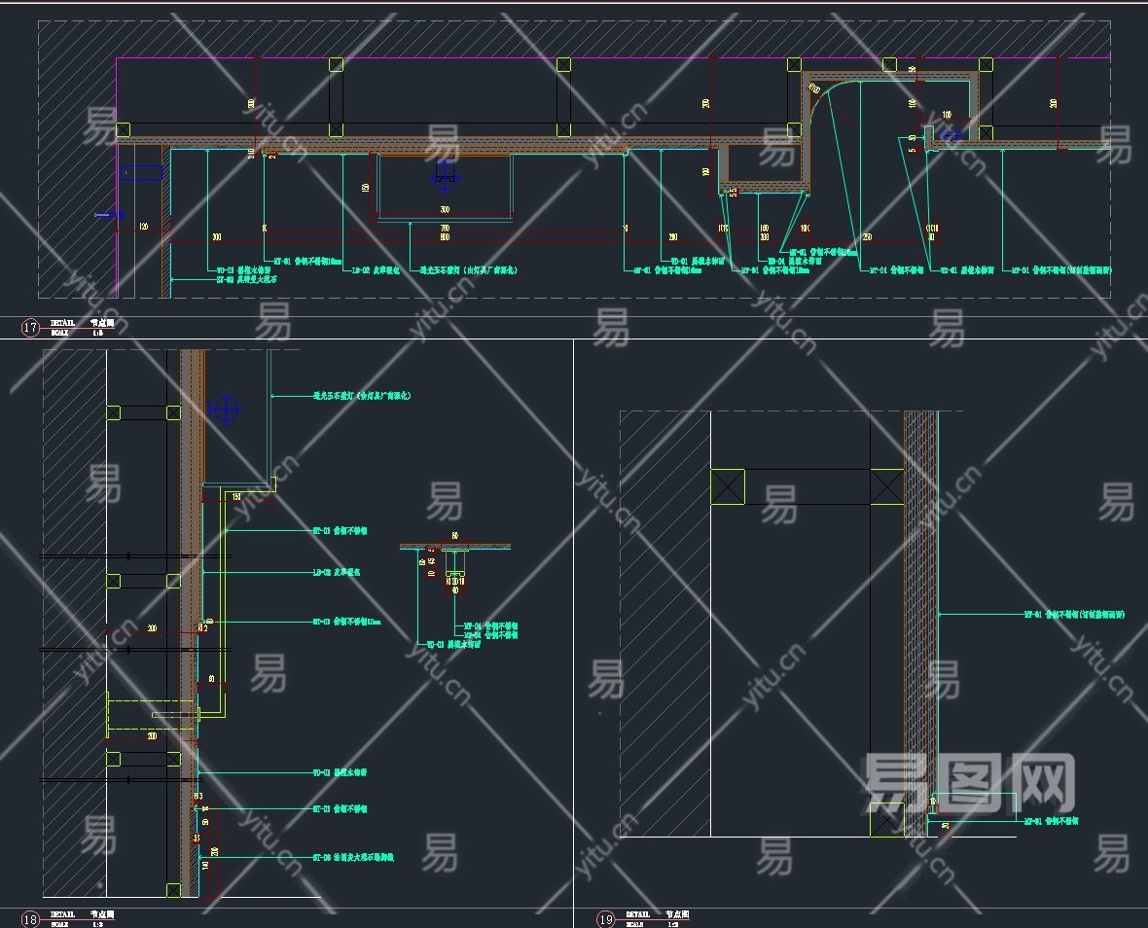Select the ST-06 skirting label at detail 18 bottom
Image resolution: width=1148 pixels, height=928 pixels.
click(353, 857)
